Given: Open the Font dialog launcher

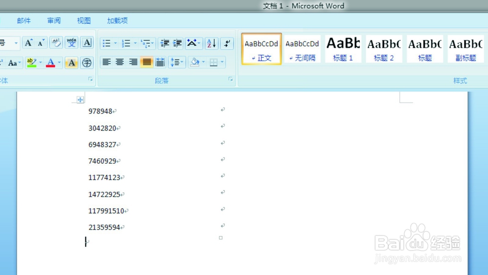Looking at the screenshot, I should pyautogui.click(x=91, y=79).
